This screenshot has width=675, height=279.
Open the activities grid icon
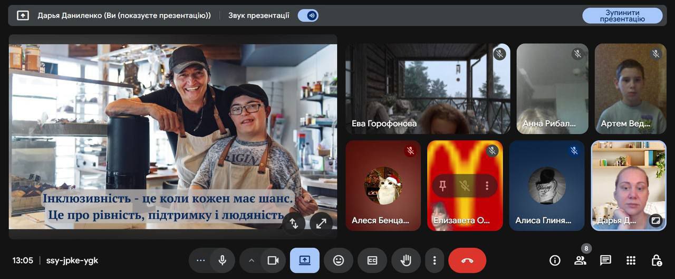coord(631,261)
